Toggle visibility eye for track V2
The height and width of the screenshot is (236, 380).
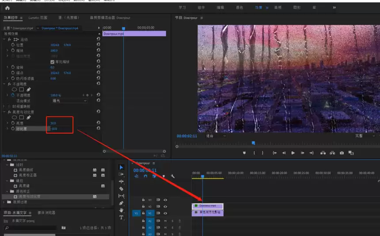165,206
